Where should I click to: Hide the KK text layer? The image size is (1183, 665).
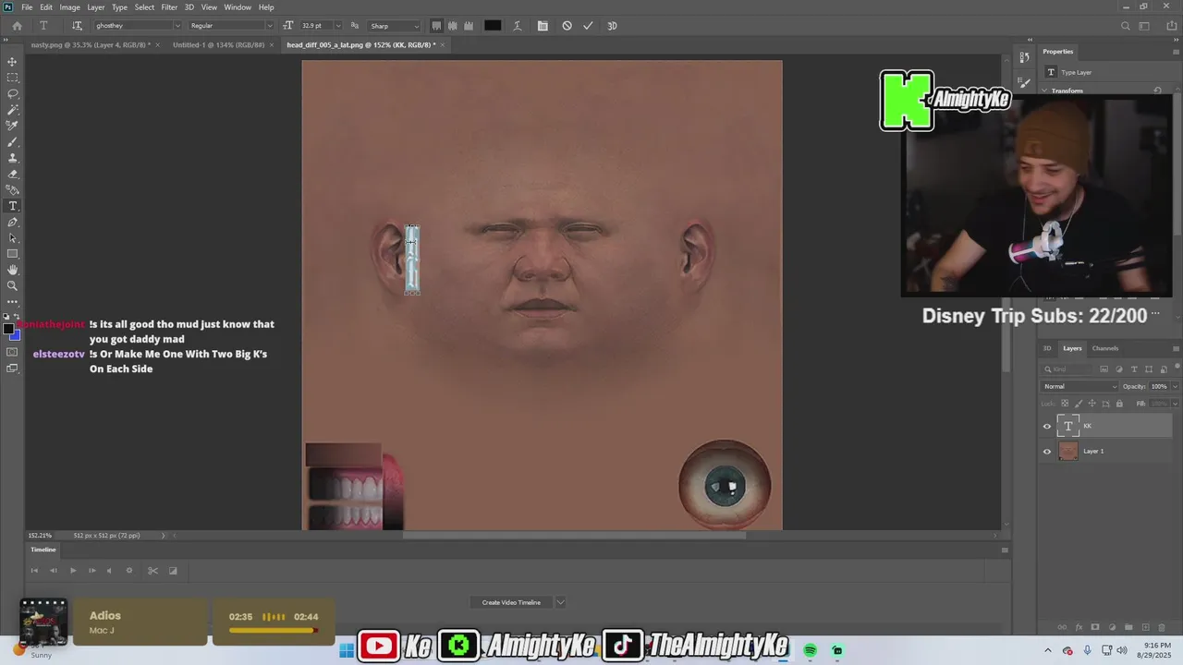click(x=1047, y=426)
